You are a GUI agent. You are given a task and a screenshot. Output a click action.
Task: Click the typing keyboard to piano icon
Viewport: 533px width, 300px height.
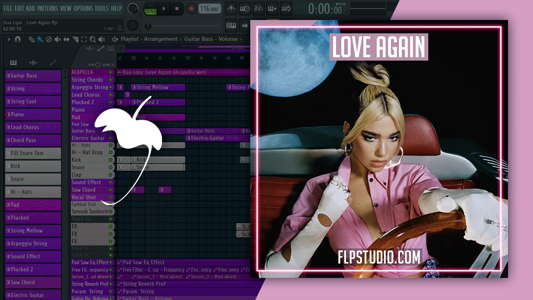pyautogui.click(x=231, y=25)
